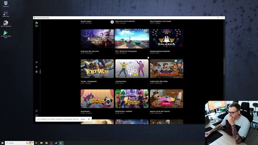Open Task View from the taskbar
Screen dimensions: 258x145
tap(36, 143)
